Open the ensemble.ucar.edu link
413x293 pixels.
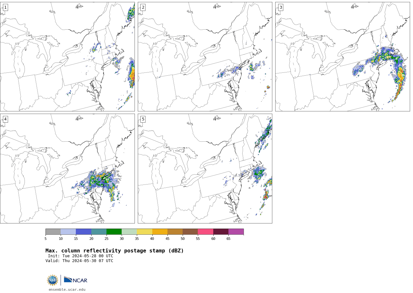tap(67, 290)
